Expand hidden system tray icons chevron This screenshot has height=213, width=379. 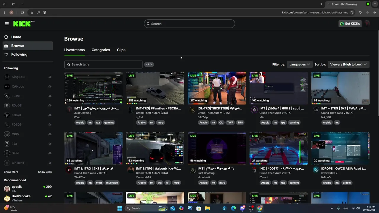pyautogui.click(x=332, y=208)
